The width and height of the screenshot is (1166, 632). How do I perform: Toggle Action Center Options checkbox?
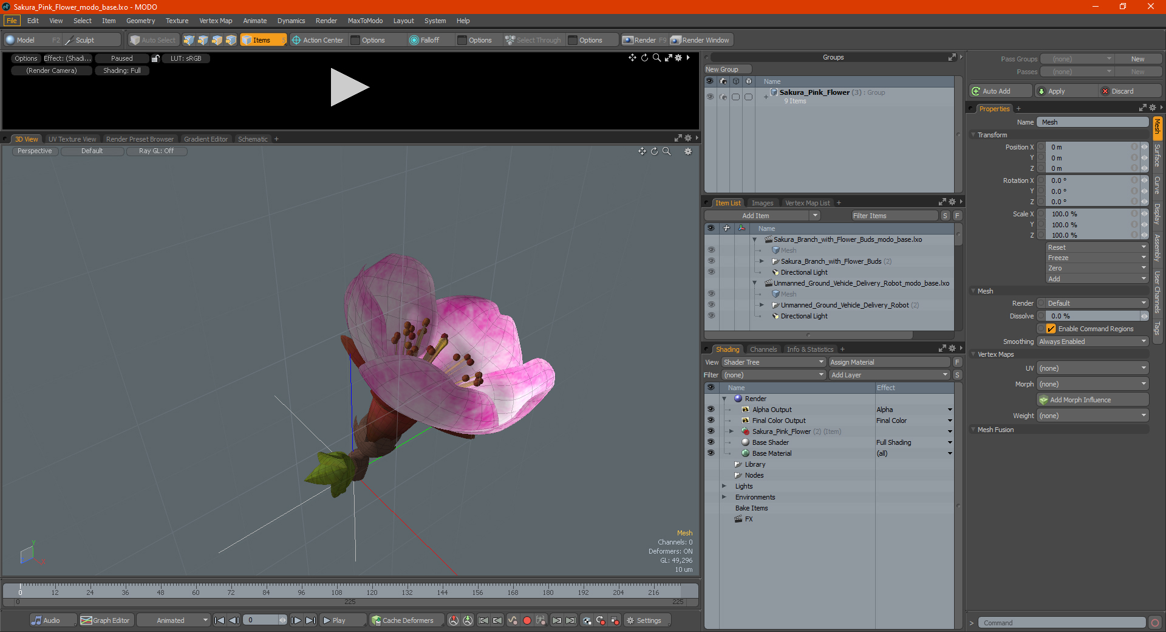coord(355,40)
